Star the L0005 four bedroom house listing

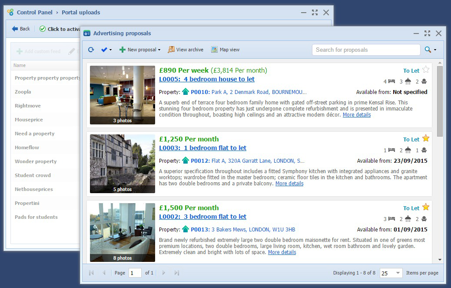coord(426,70)
